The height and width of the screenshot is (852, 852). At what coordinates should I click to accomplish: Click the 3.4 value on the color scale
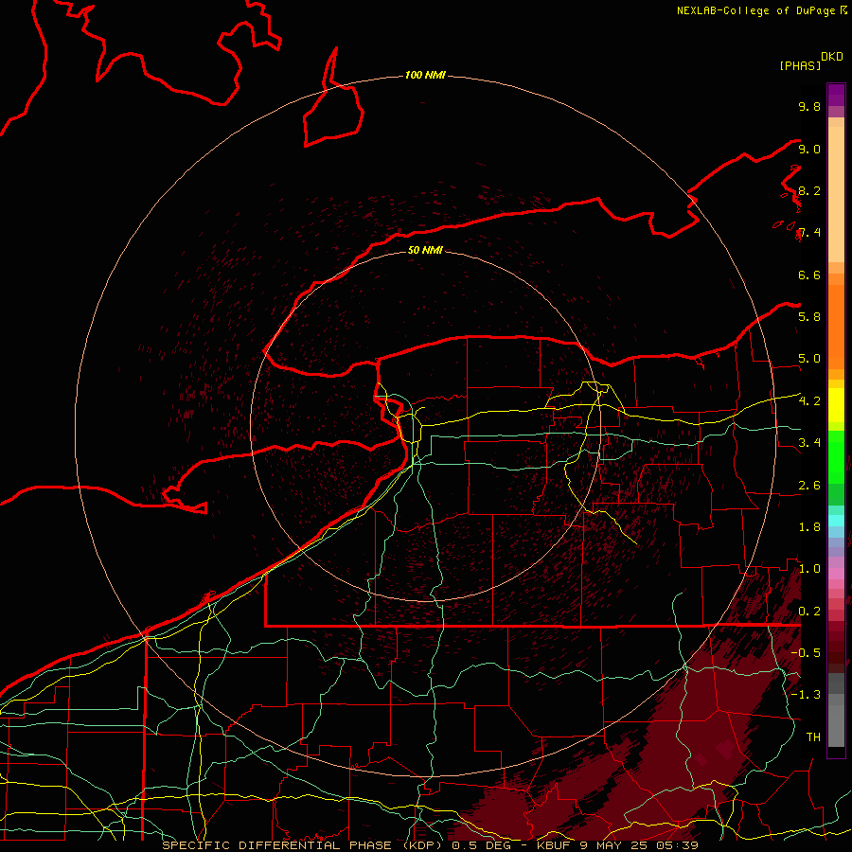tap(809, 443)
